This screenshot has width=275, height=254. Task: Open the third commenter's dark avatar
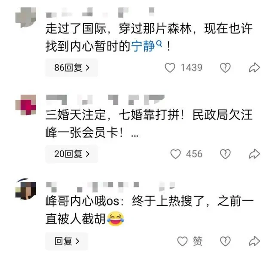26,189
